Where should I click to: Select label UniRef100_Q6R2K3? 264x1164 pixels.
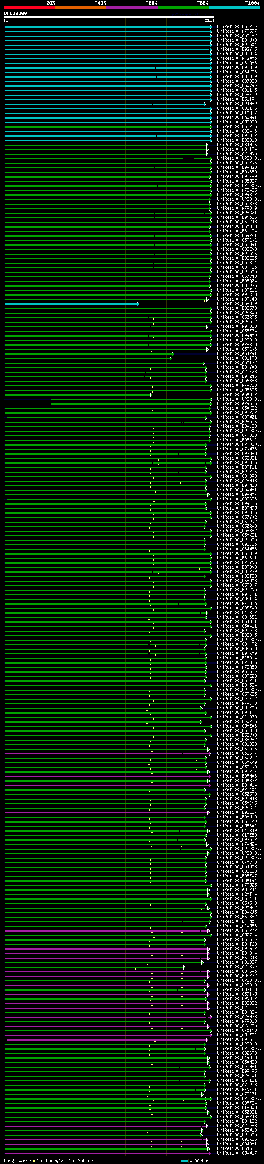click(x=237, y=349)
